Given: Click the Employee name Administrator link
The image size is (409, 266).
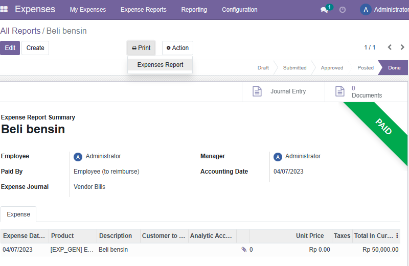Looking at the screenshot, I should tap(103, 156).
